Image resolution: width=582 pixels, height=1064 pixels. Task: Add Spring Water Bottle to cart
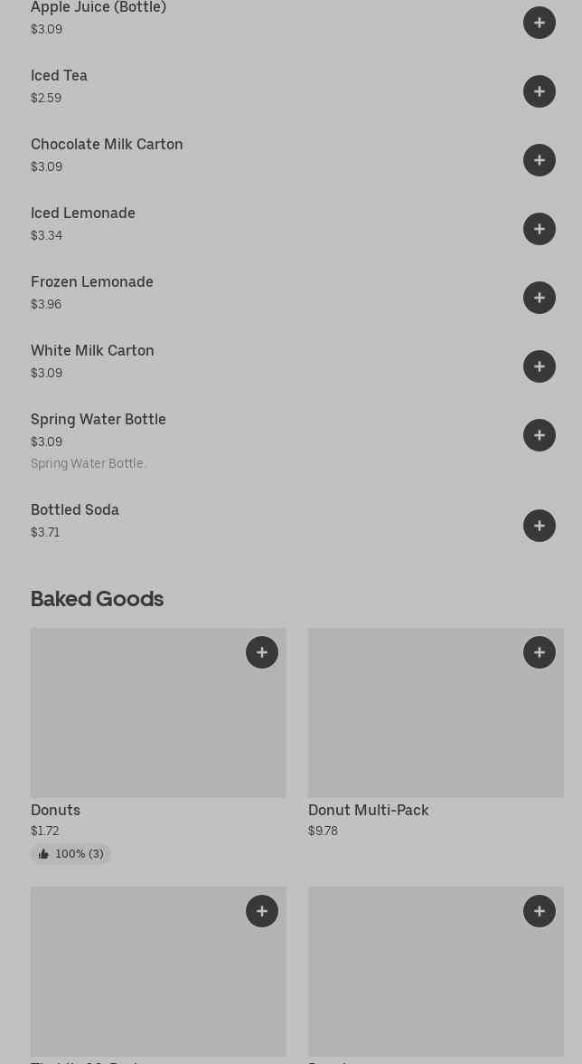coord(540,435)
